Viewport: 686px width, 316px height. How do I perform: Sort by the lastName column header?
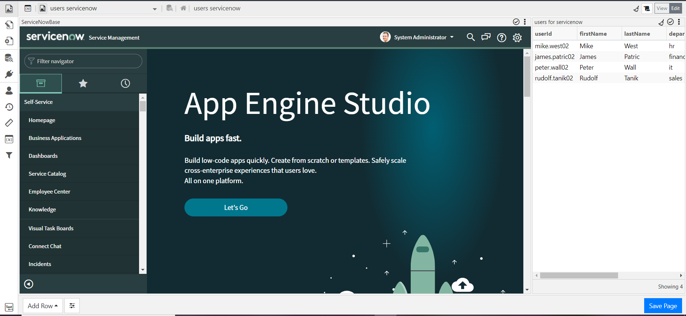point(644,34)
